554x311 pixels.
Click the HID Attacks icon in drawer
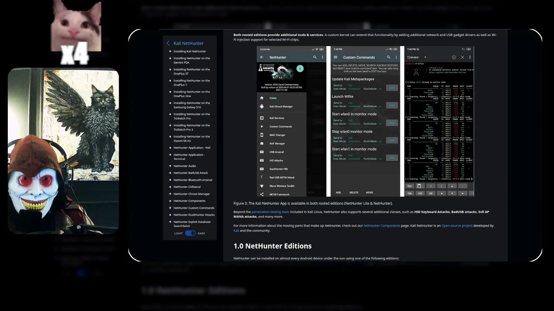tap(261, 160)
